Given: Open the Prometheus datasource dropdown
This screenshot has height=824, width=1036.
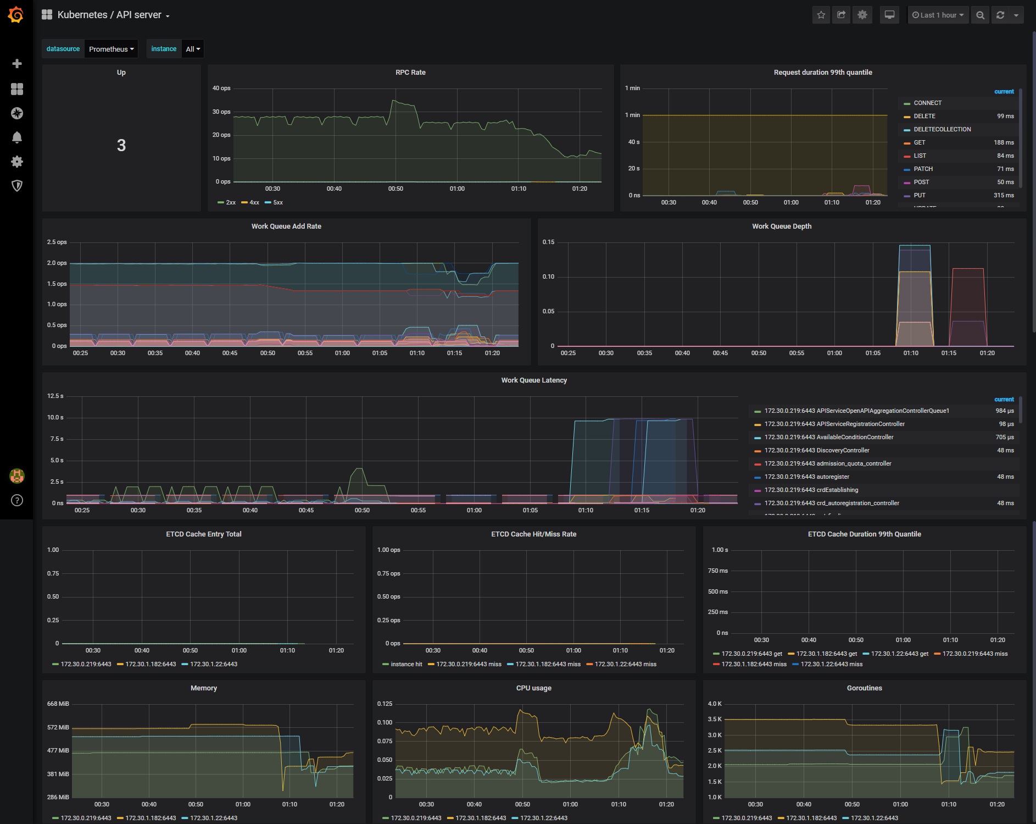Looking at the screenshot, I should pos(112,49).
